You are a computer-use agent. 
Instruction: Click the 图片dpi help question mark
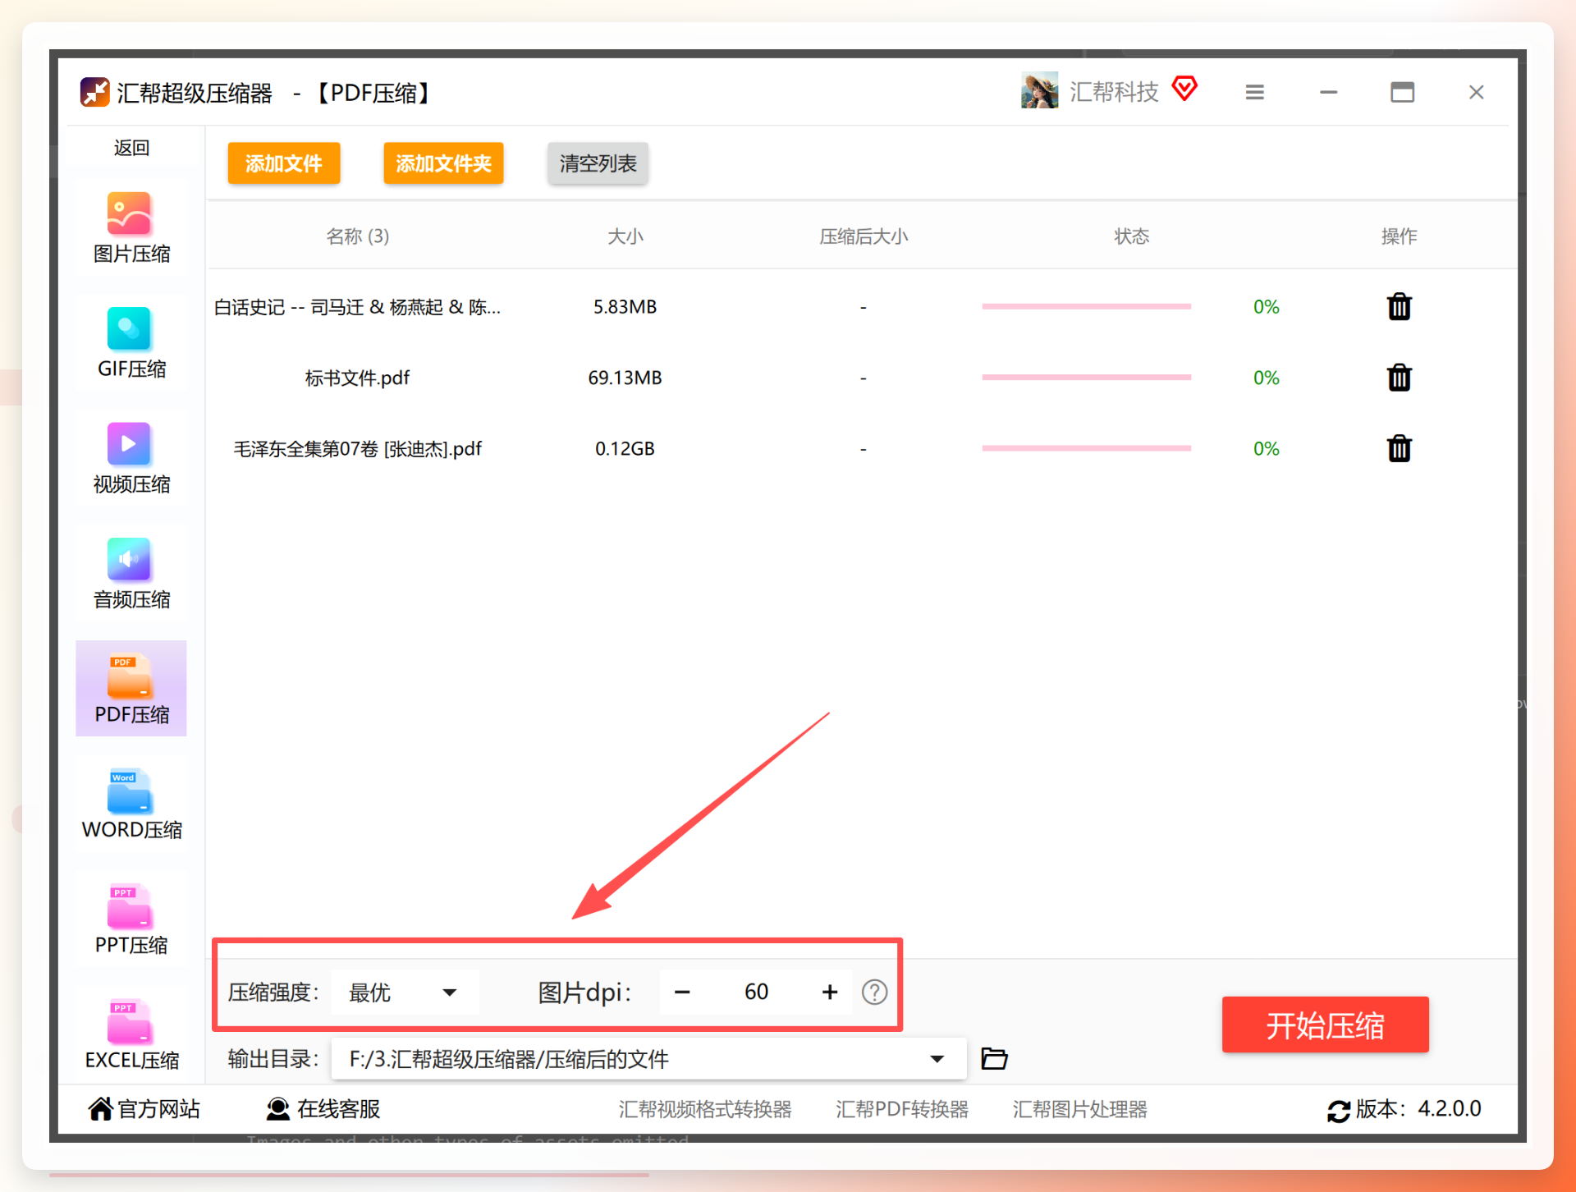tap(874, 993)
